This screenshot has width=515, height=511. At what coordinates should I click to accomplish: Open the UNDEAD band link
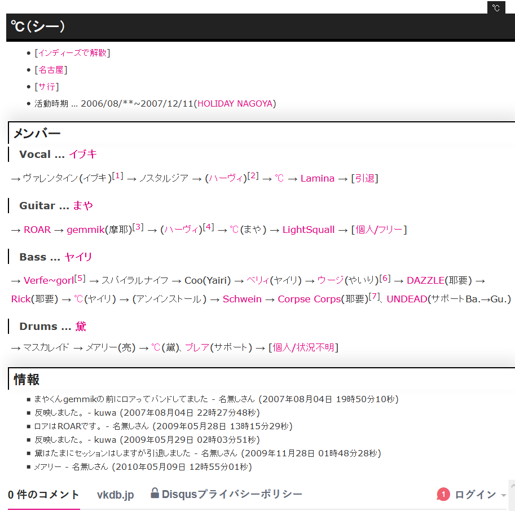click(407, 299)
